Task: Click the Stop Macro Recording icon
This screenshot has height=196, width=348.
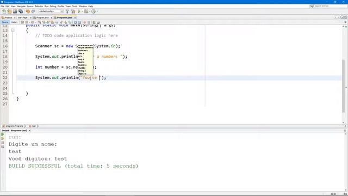Action: coord(89,22)
